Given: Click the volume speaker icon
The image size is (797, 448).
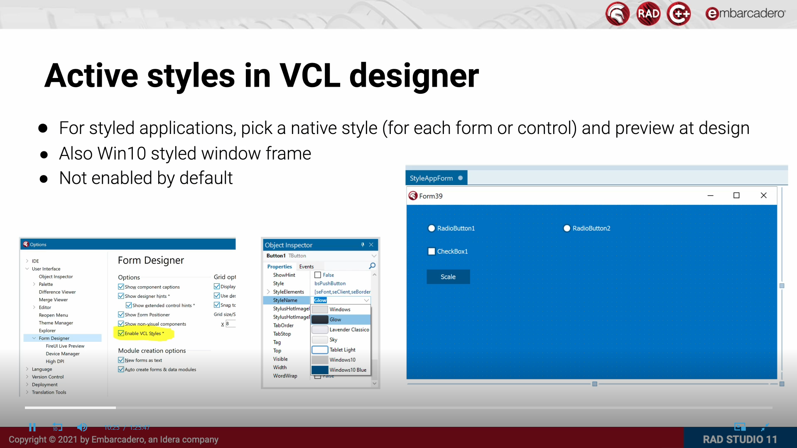Looking at the screenshot, I should click(82, 427).
